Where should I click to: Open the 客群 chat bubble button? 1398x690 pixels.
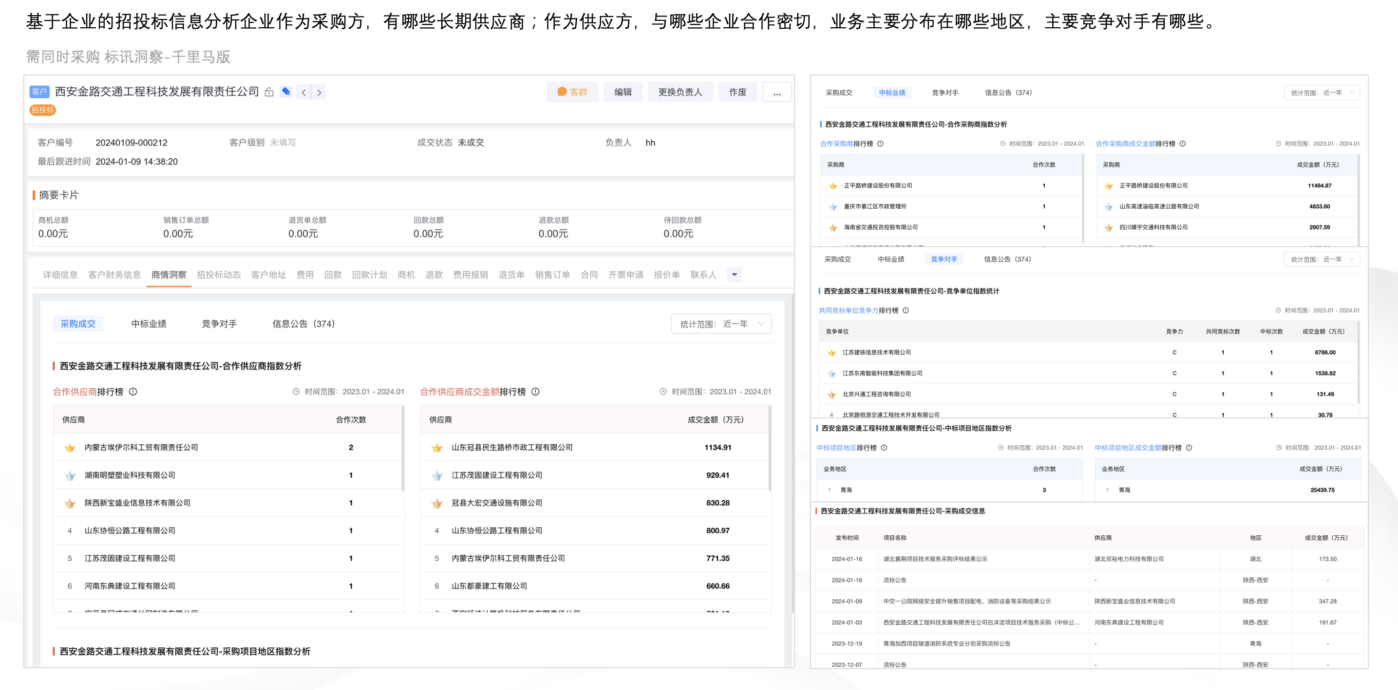tap(572, 92)
